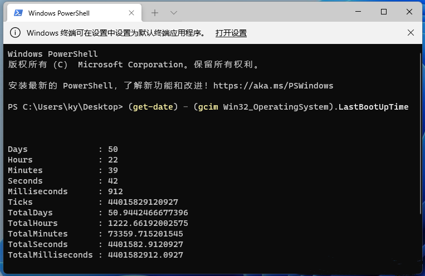Click the Days value 50
Viewport: 425px width, 276px height.
coord(113,149)
